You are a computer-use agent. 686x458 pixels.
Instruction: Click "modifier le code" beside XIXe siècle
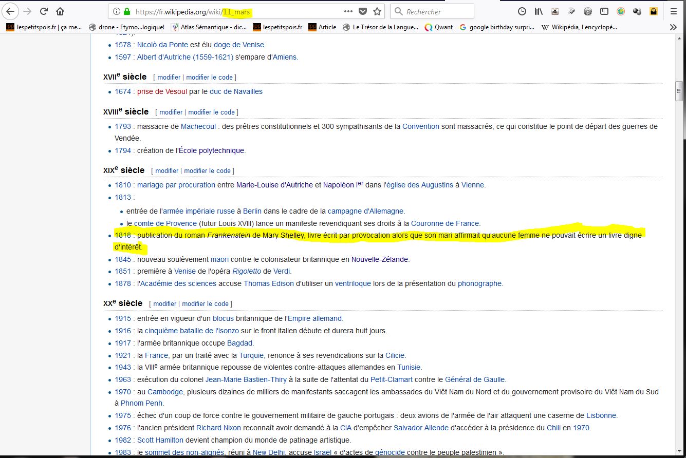click(207, 170)
